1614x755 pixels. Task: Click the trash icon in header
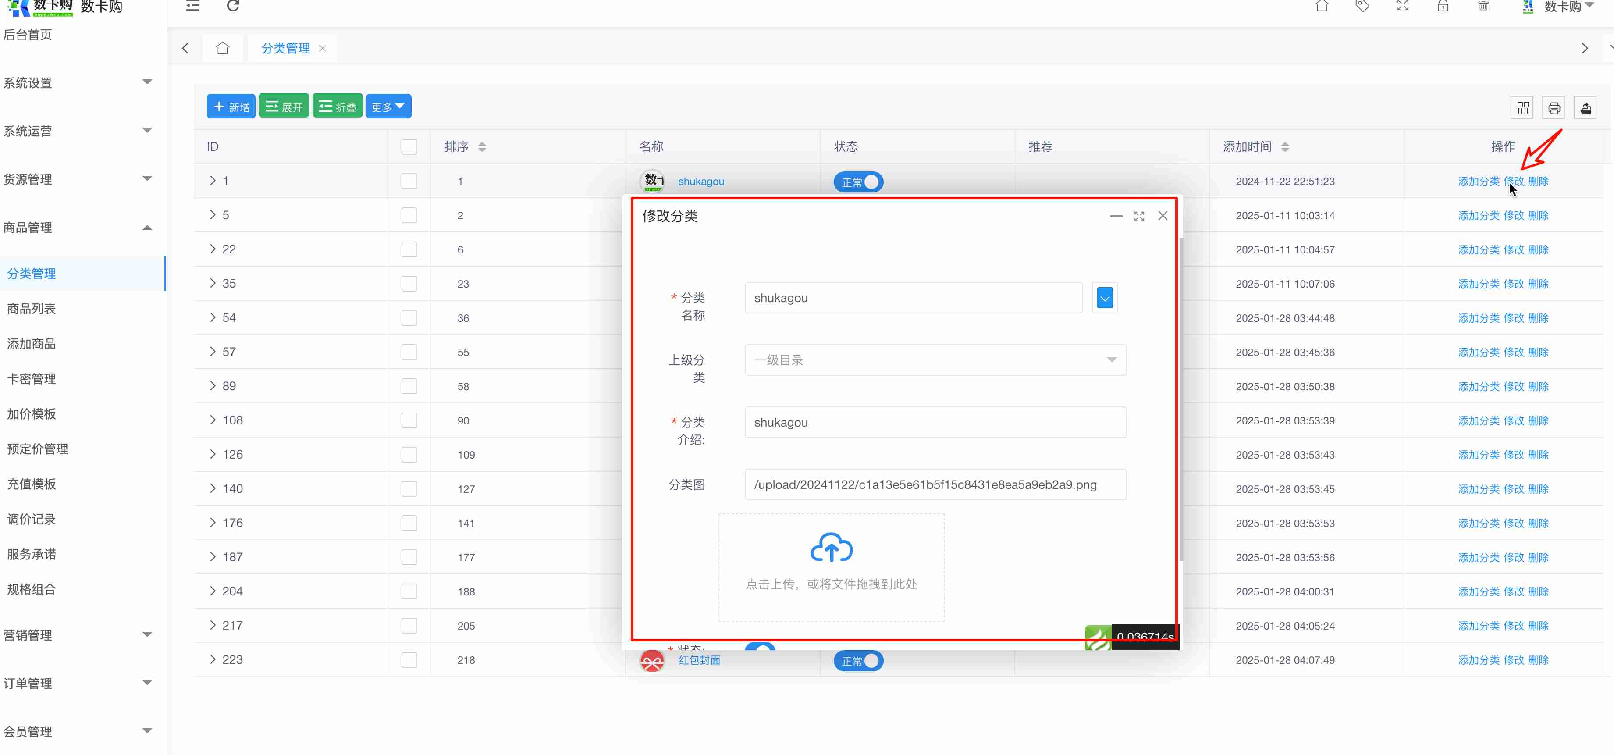click(1483, 6)
